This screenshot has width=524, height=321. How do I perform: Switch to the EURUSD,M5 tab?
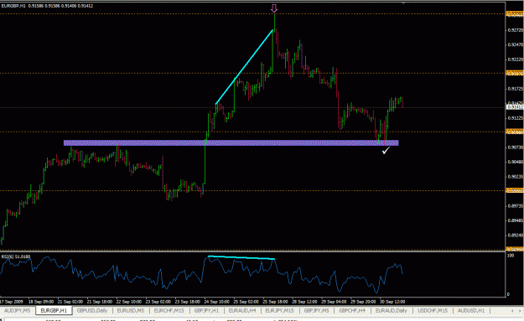[130, 311]
